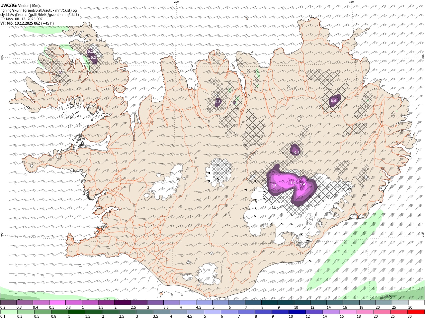The image size is (425, 319).
Task: Pick the 4 lavender swatch in upper row
Action: tap(188, 302)
